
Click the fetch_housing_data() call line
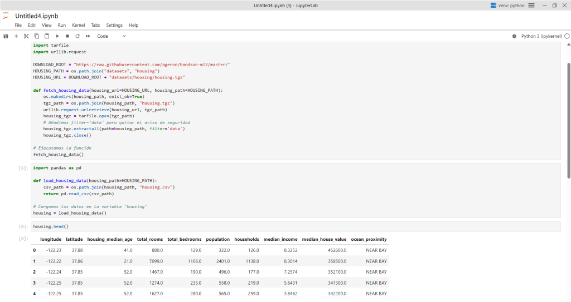point(58,155)
